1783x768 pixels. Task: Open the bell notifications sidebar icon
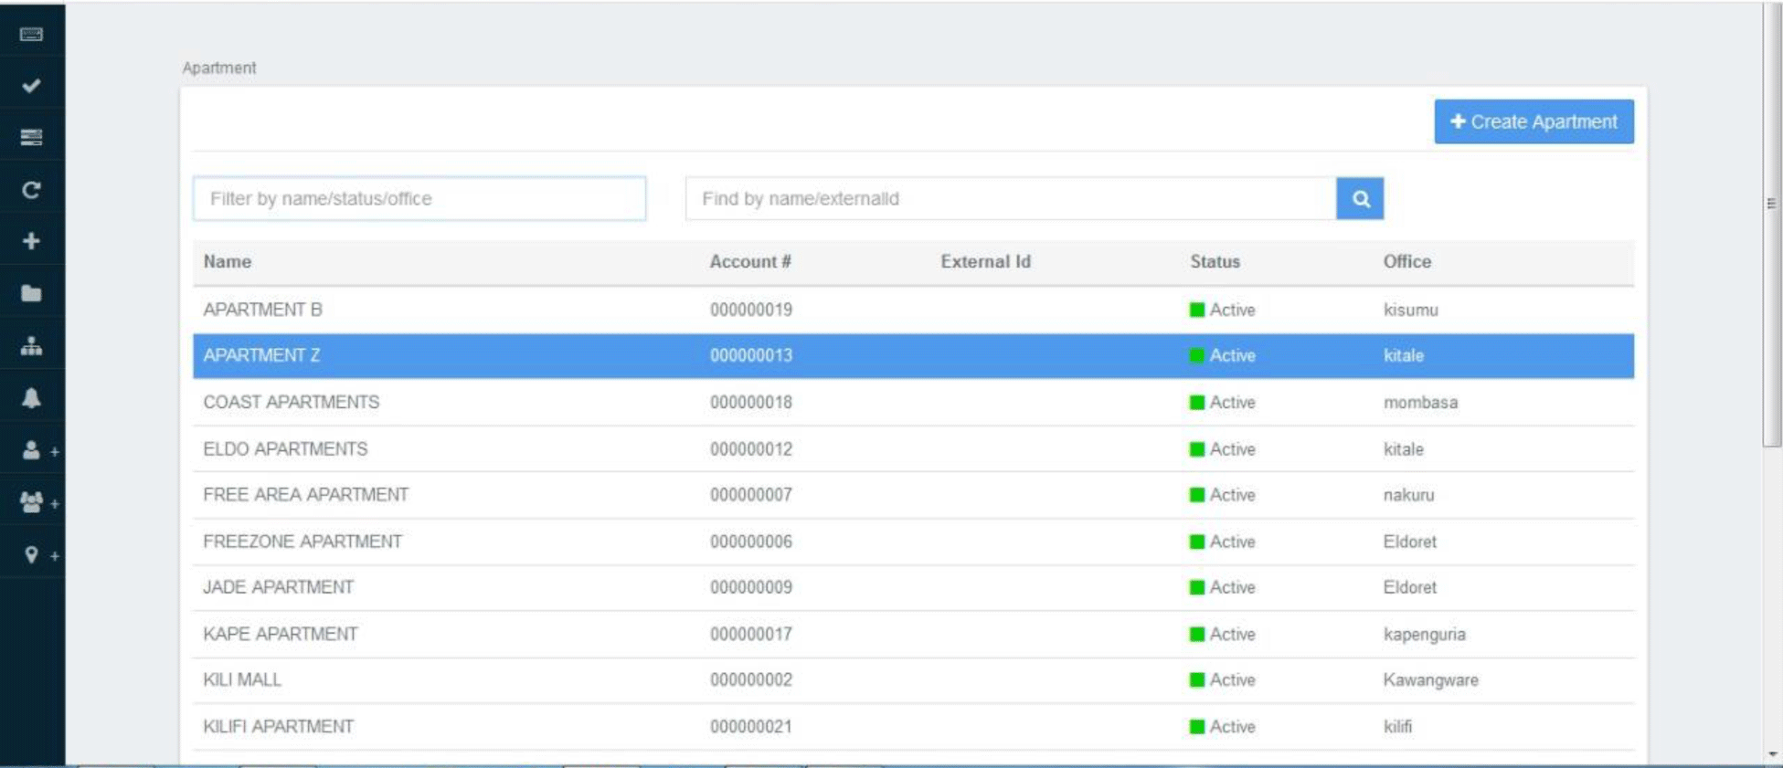(31, 398)
